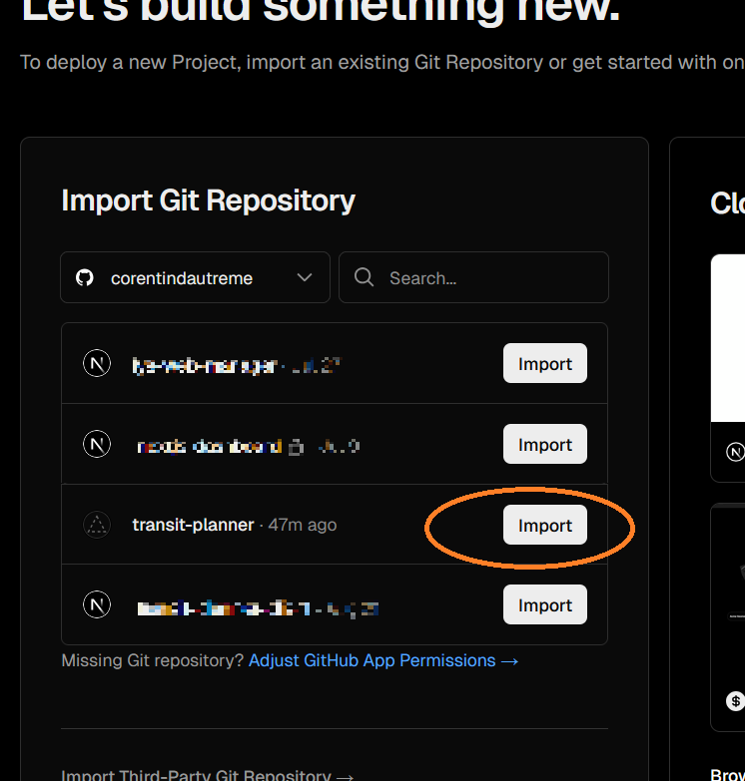Click Import button in first repository row
The height and width of the screenshot is (781, 745).
tap(545, 363)
